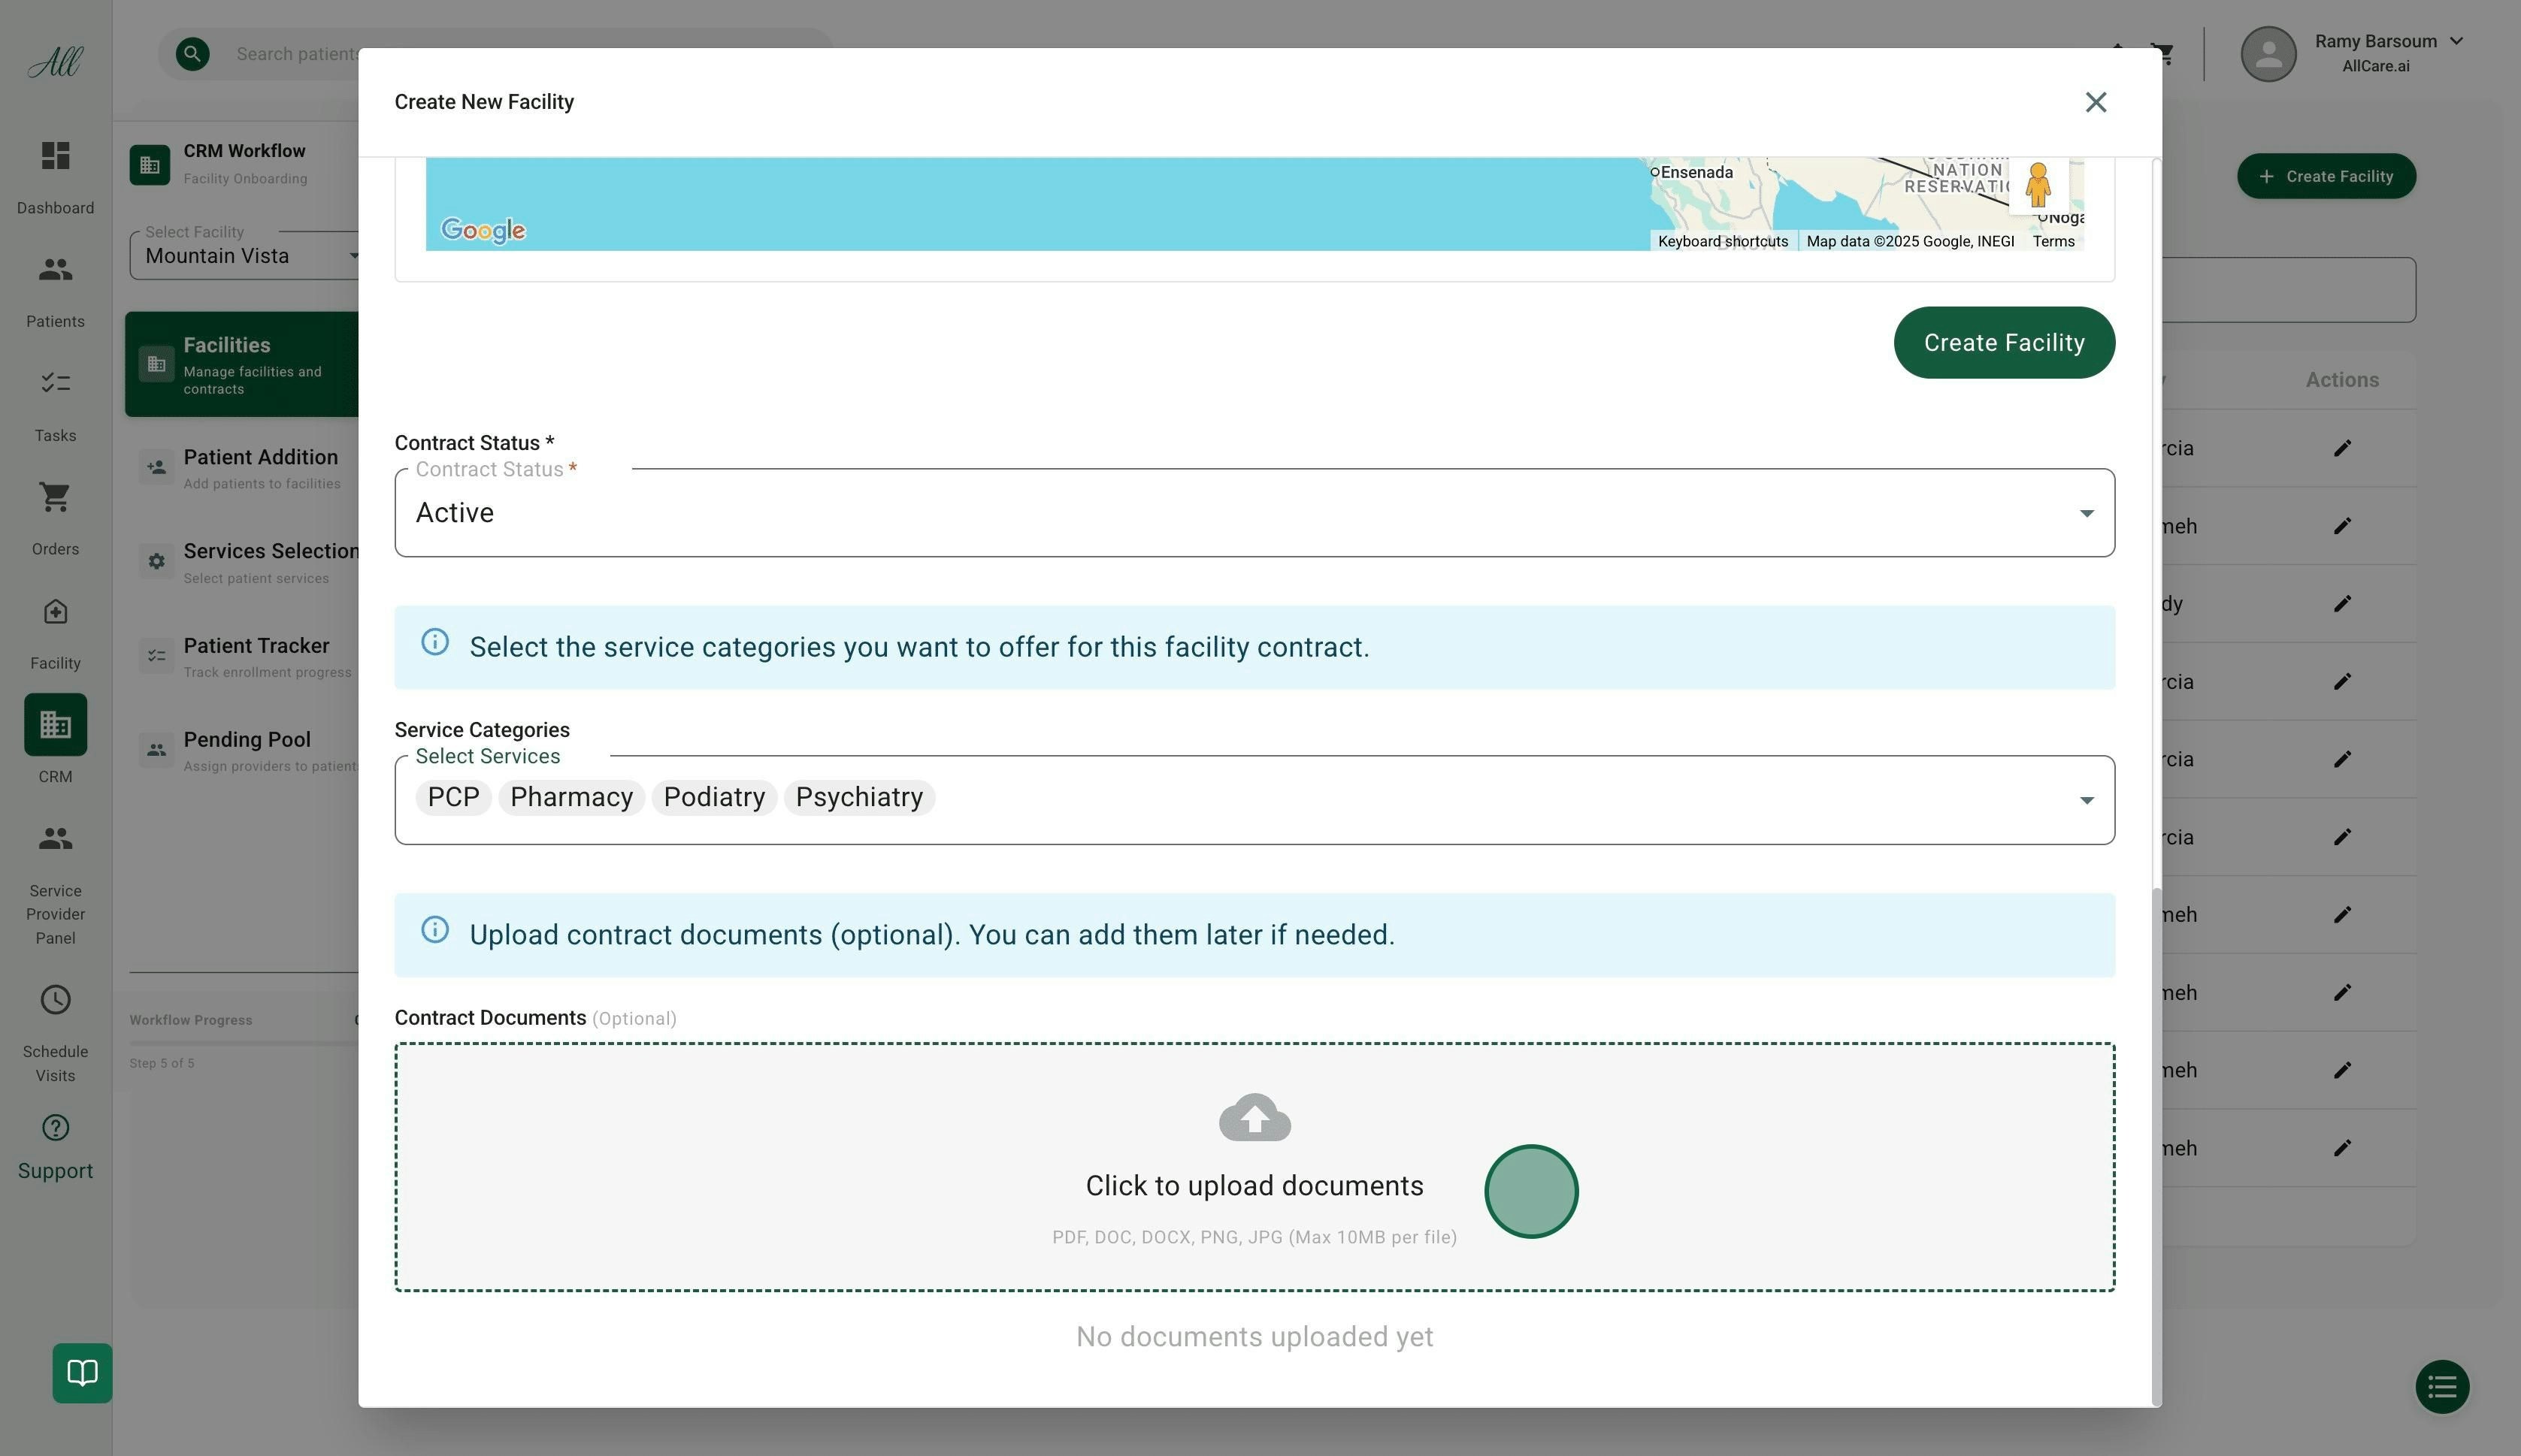2521x1456 pixels.
Task: Open the green book guide icon
Action: coord(82,1372)
